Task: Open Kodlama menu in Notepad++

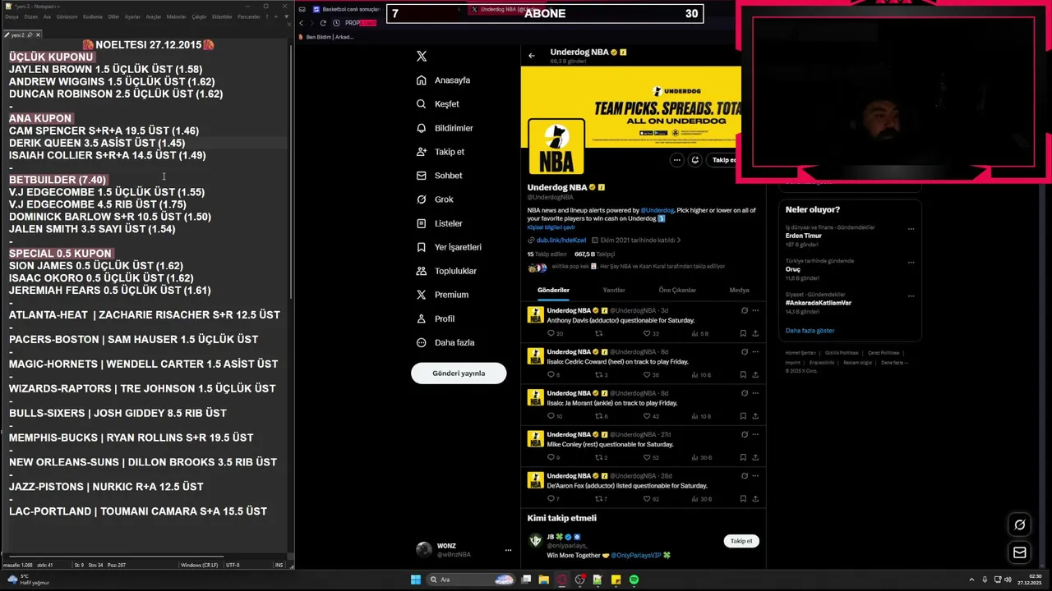Action: point(93,16)
